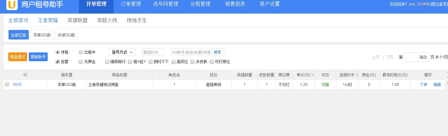The height and width of the screenshot is (136, 448).
Task: Switch to 订单管理 menu tab
Action: point(131,4)
